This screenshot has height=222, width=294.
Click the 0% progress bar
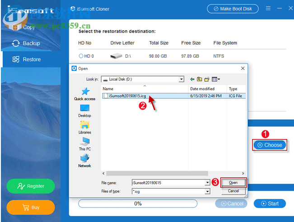[x=138, y=203]
